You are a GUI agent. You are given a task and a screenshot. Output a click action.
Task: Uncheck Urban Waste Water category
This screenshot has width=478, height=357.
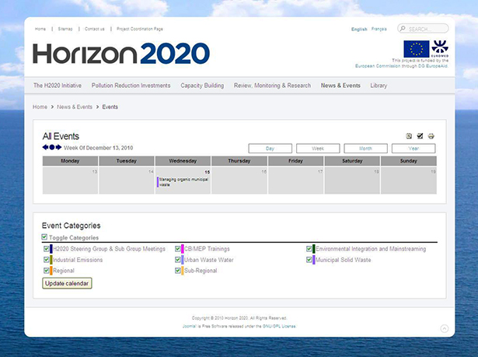pos(178,260)
